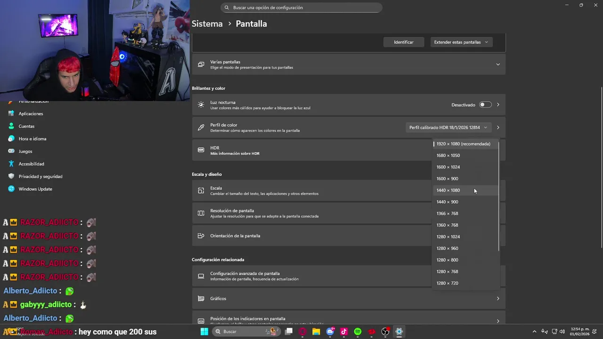Choose 1280 × 768 from resolution list

point(465,272)
